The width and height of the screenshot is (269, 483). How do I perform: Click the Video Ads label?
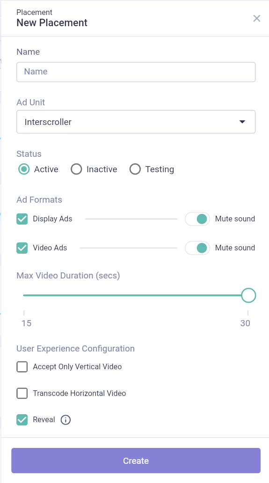[x=50, y=248]
